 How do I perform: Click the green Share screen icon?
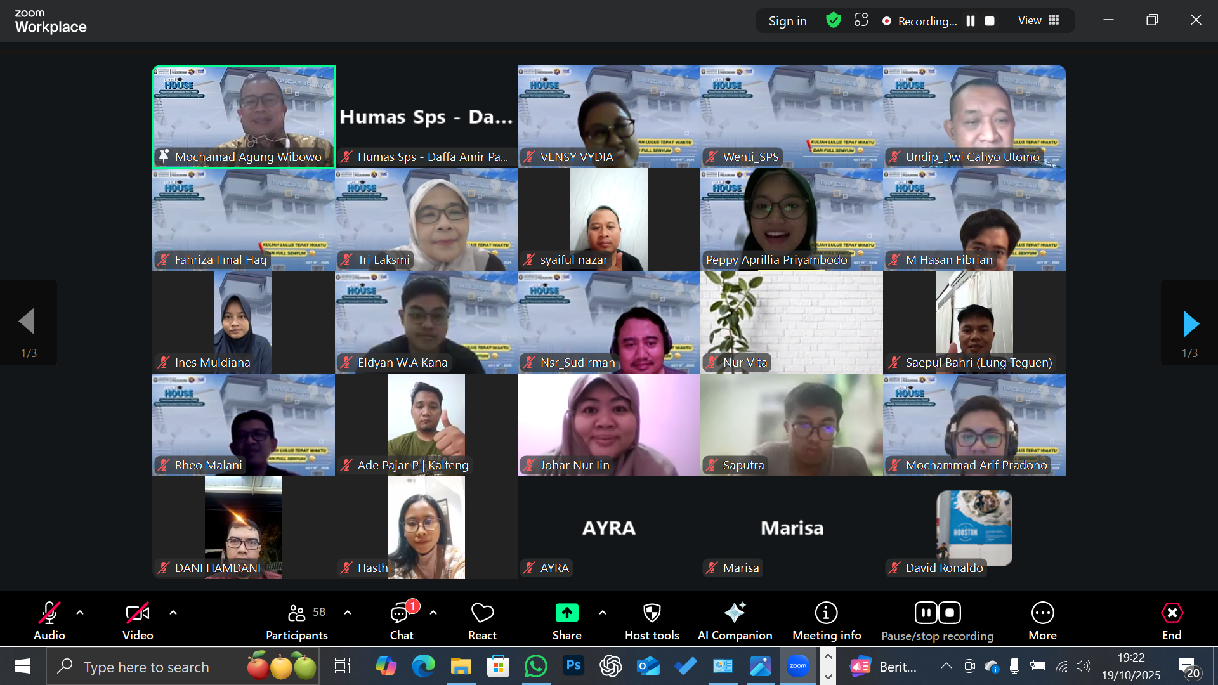click(566, 613)
